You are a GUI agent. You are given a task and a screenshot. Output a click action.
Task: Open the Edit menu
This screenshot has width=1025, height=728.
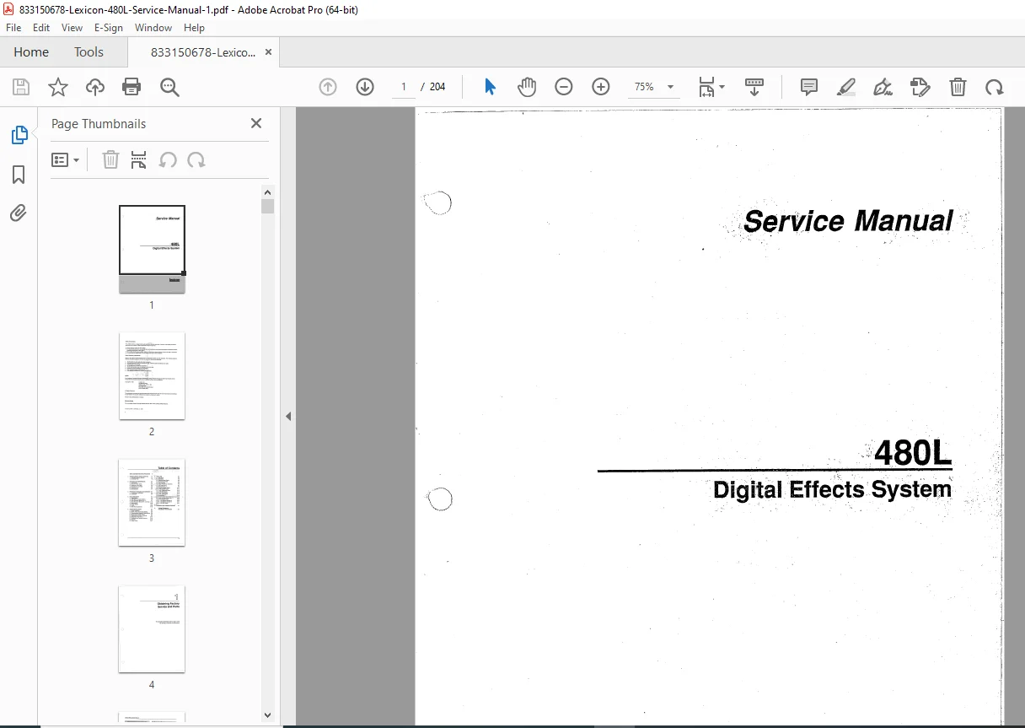click(x=41, y=28)
